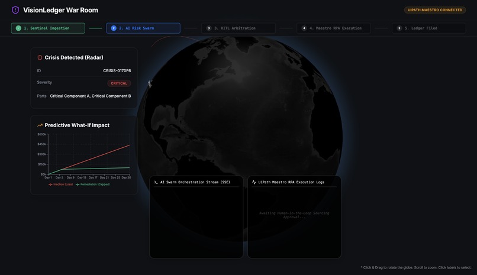Click the UiPath Maestro Connected badge

click(x=435, y=10)
